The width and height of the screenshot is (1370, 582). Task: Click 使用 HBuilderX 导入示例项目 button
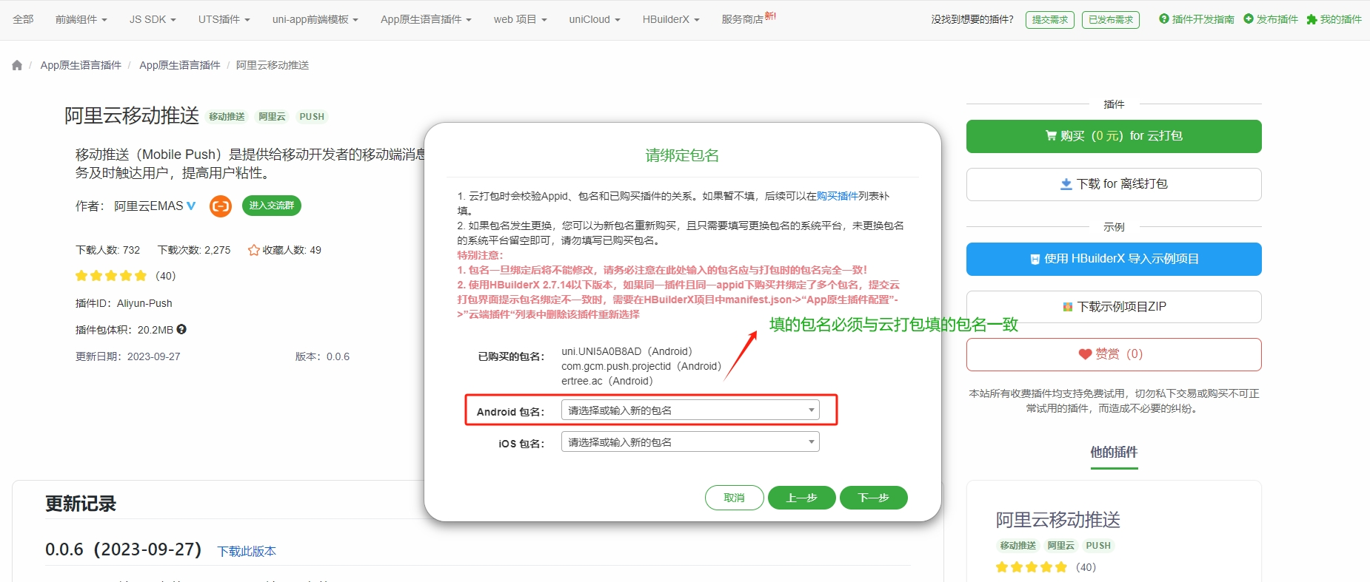click(x=1114, y=259)
